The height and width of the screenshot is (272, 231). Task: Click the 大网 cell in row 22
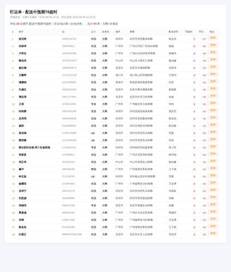point(105,191)
